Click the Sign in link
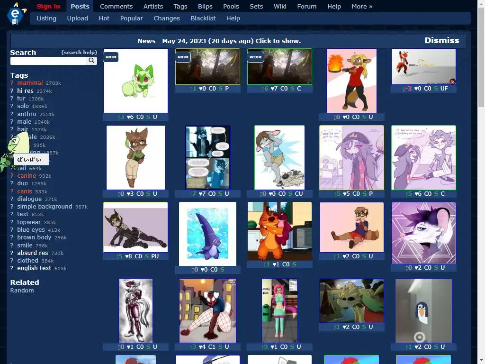485x364 pixels. (x=48, y=6)
